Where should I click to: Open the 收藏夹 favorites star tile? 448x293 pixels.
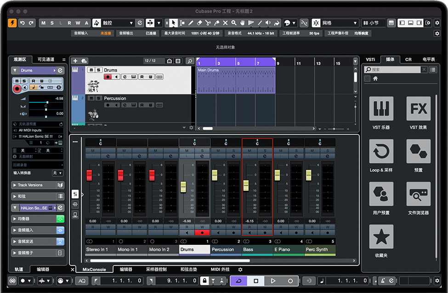(381, 237)
